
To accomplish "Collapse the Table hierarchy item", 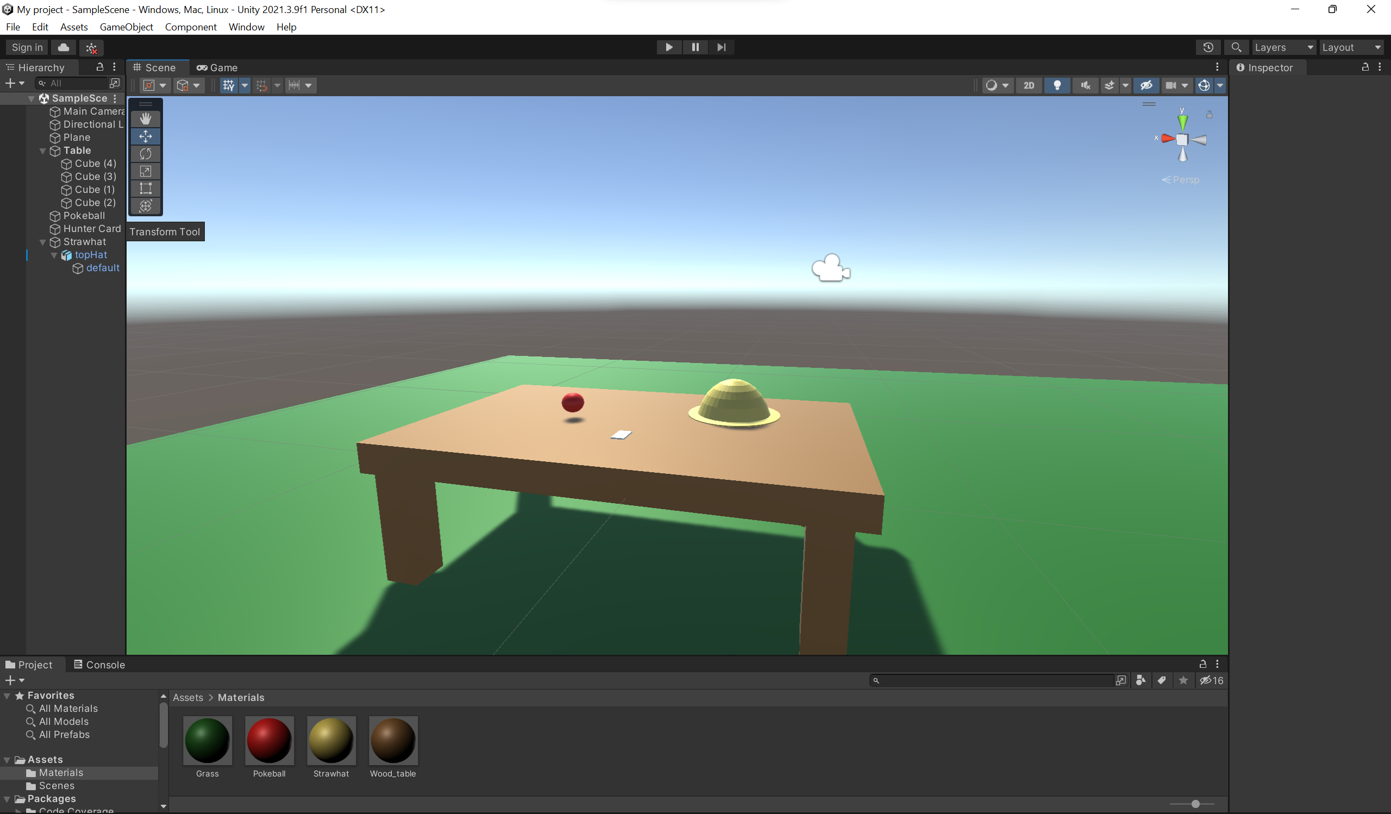I will (42, 150).
